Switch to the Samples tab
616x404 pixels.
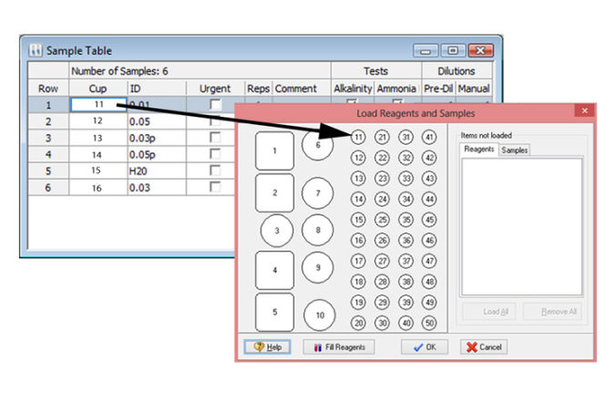[x=515, y=150]
